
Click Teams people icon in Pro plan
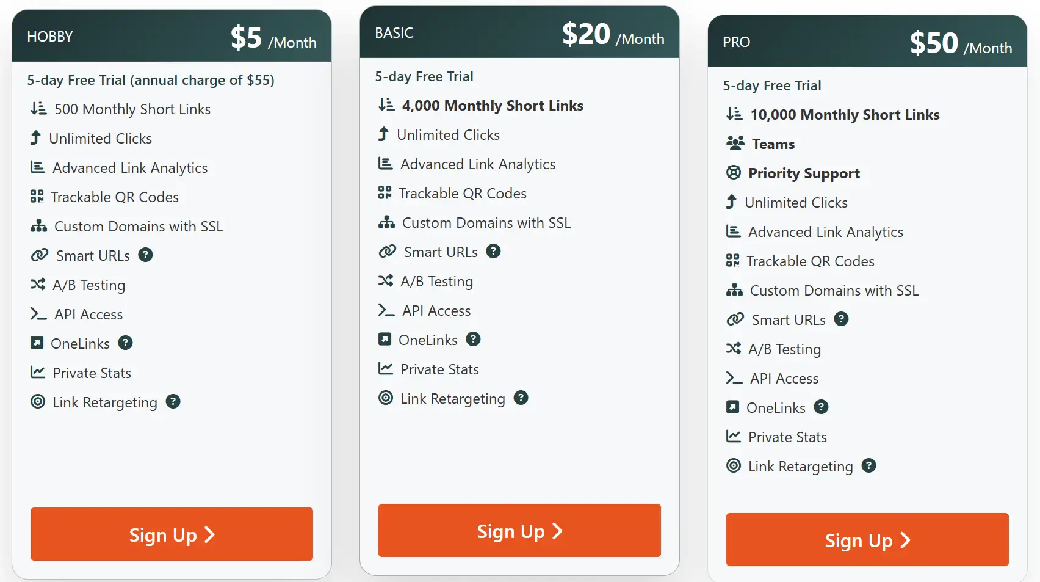(x=735, y=144)
